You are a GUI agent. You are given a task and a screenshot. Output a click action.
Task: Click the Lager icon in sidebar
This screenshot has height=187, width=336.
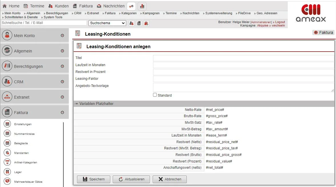pyautogui.click(x=7, y=172)
